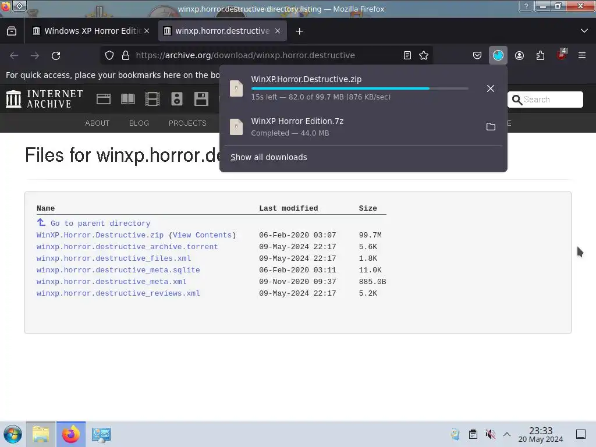
Task: Click Go to parent directory link
Action: (100, 223)
